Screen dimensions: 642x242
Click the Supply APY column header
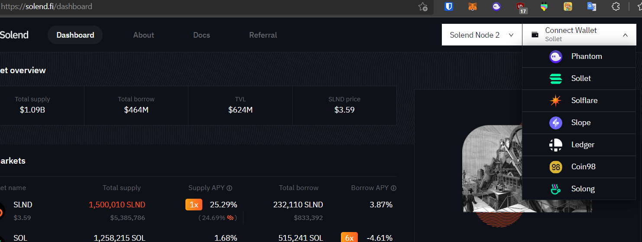pyautogui.click(x=207, y=188)
